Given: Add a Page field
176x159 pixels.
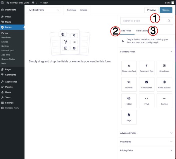Looking at the screenshot, I should [129, 117].
